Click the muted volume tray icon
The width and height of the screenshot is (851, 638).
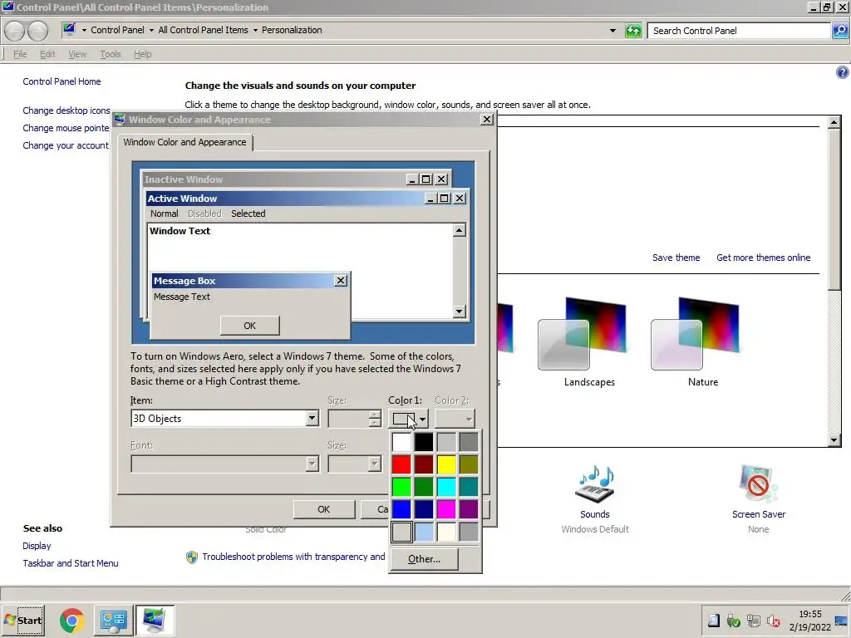[774, 621]
